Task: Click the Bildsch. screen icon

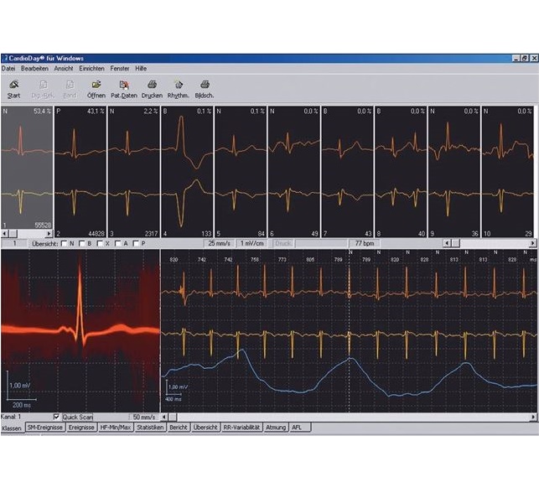Action: click(x=205, y=89)
